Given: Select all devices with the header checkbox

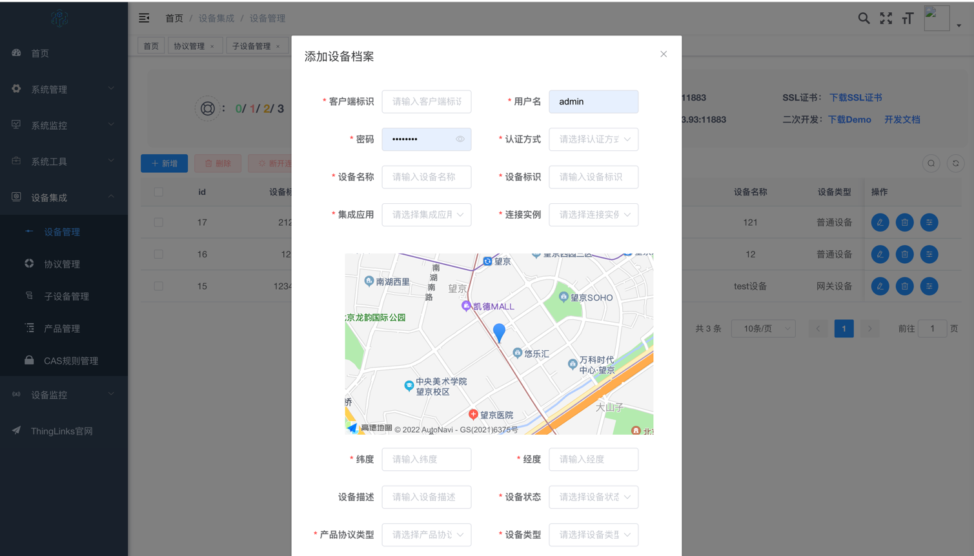Looking at the screenshot, I should [158, 192].
